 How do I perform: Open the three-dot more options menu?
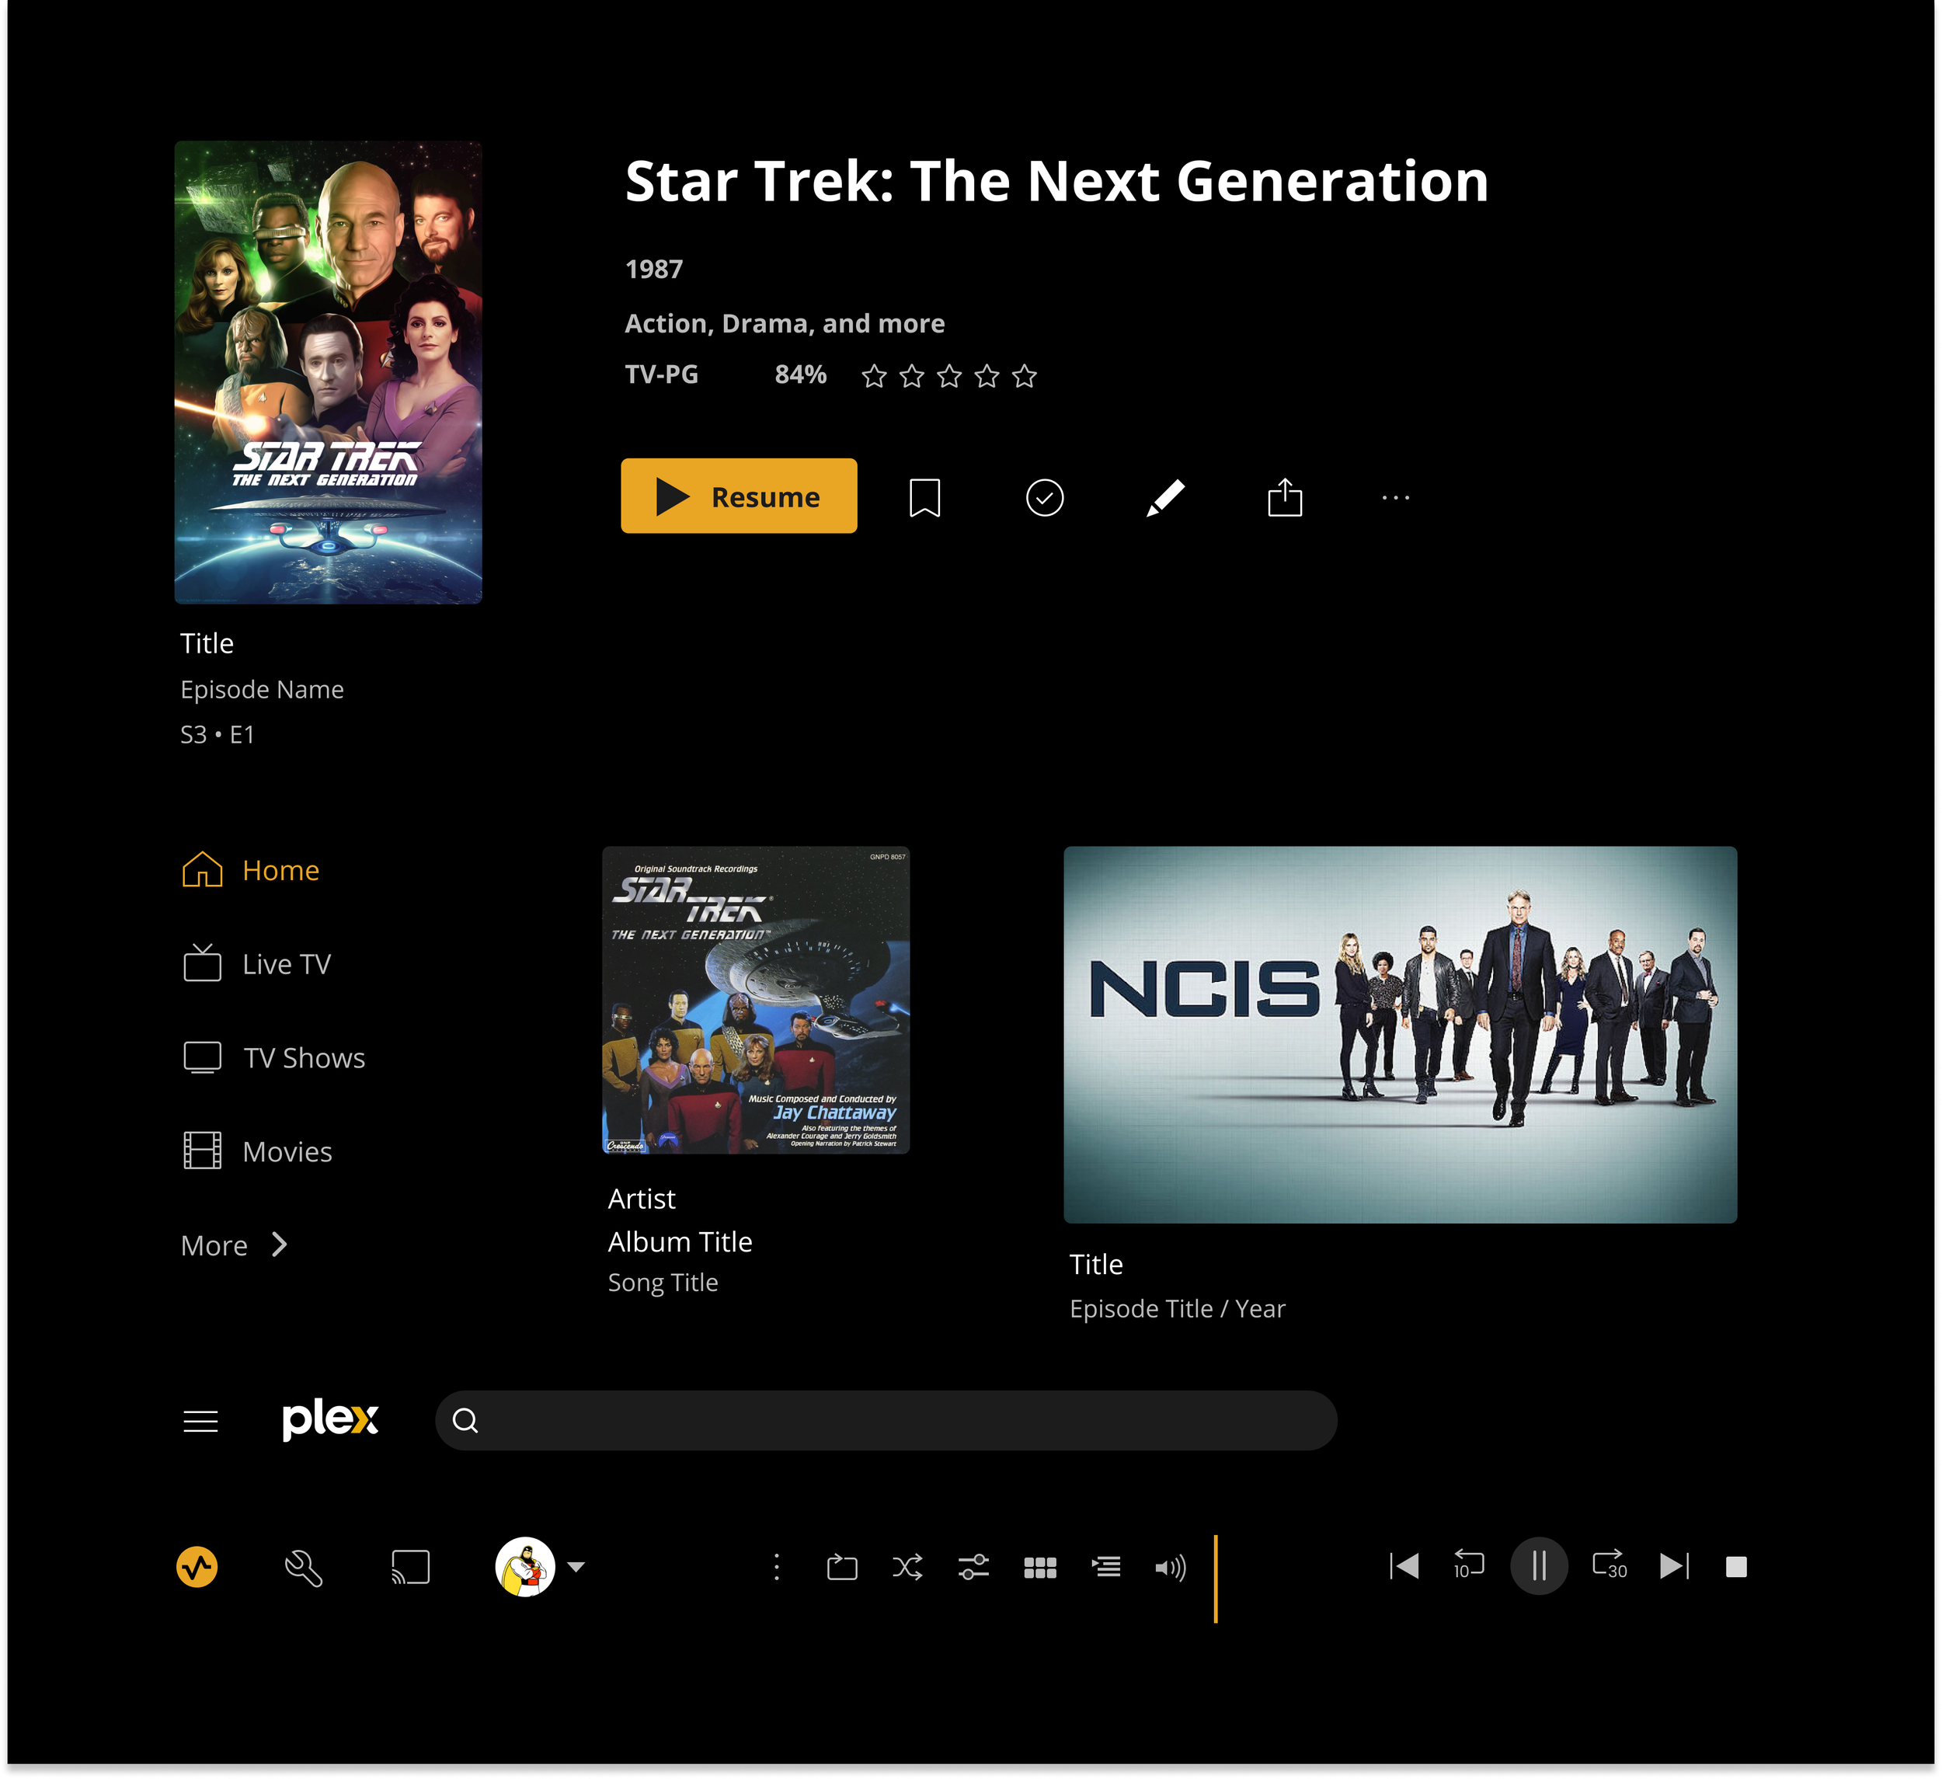pos(1395,498)
